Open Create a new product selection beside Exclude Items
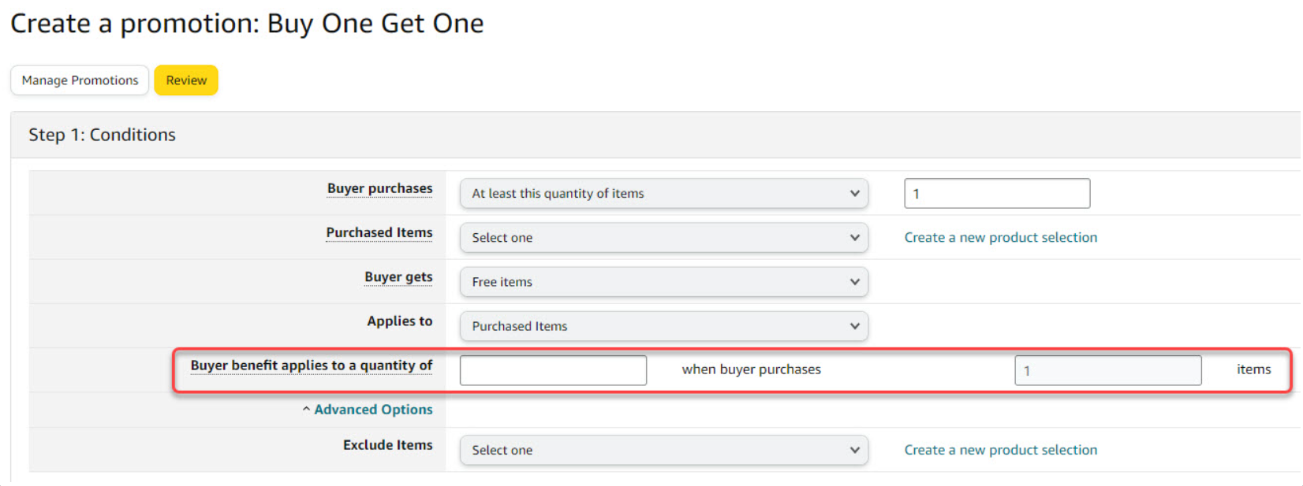Viewport: 1303px width, 486px height. pos(1000,451)
